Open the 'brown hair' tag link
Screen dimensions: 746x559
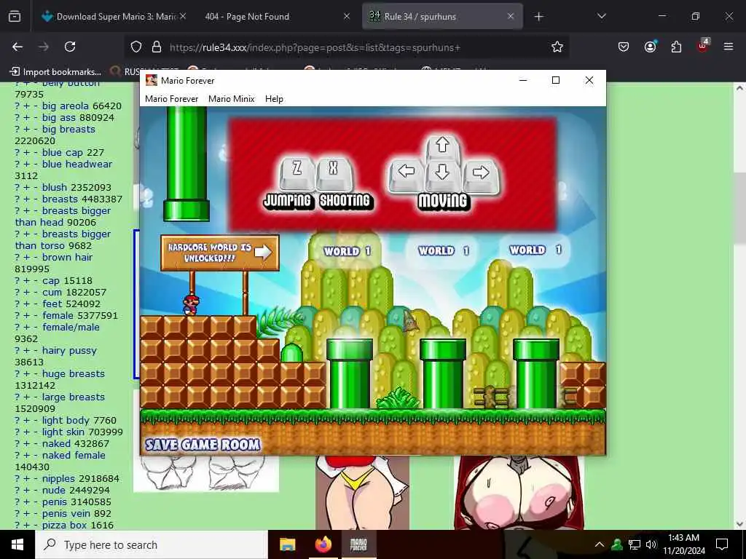pyautogui.click(x=67, y=257)
